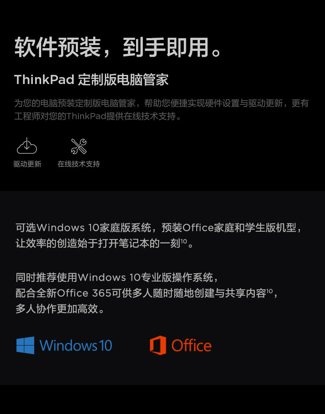Screen dimensions: 325x414
Task: Click the cloud download driver update icon
Action: coord(27,146)
